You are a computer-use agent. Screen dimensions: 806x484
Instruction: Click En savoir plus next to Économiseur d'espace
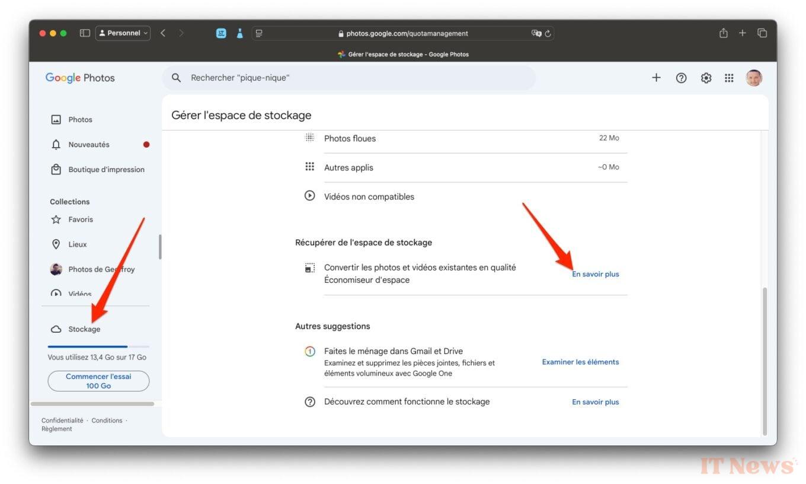[595, 274]
